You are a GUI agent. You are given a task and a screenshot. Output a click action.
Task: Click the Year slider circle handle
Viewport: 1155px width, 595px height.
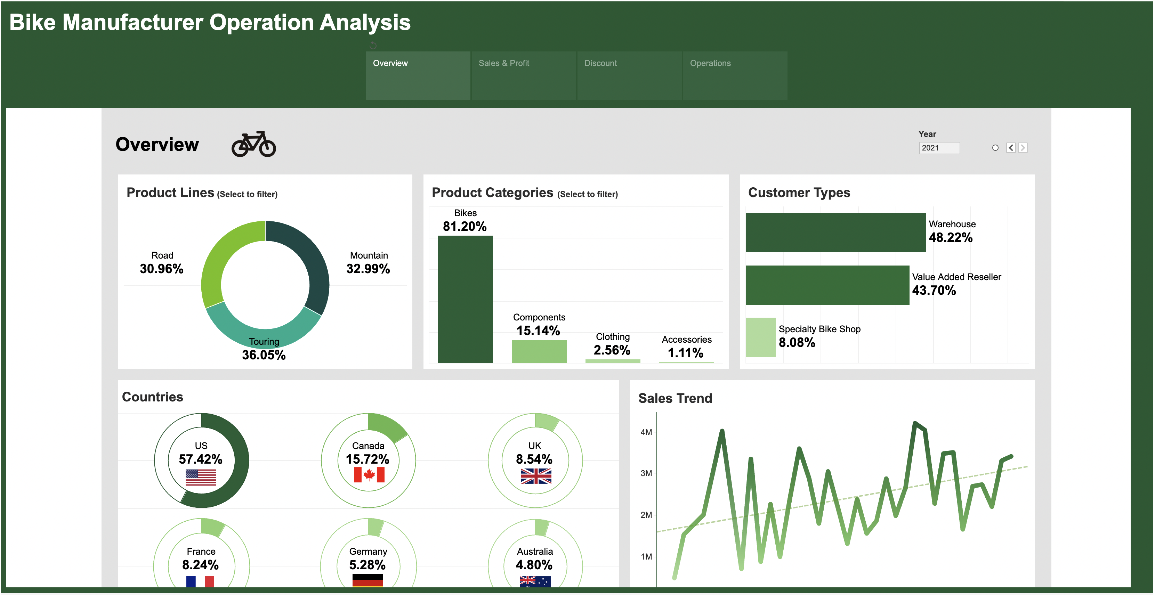pos(995,148)
